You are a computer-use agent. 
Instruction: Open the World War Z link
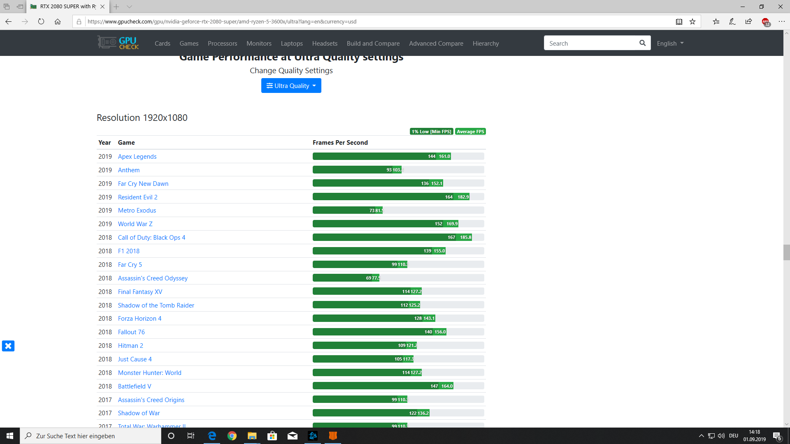135,224
